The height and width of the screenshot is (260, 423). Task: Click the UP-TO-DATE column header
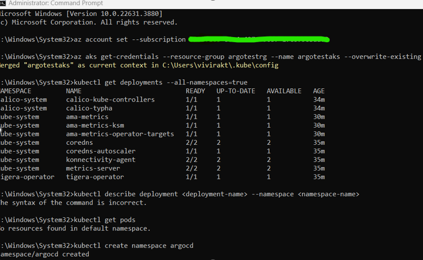(236, 91)
